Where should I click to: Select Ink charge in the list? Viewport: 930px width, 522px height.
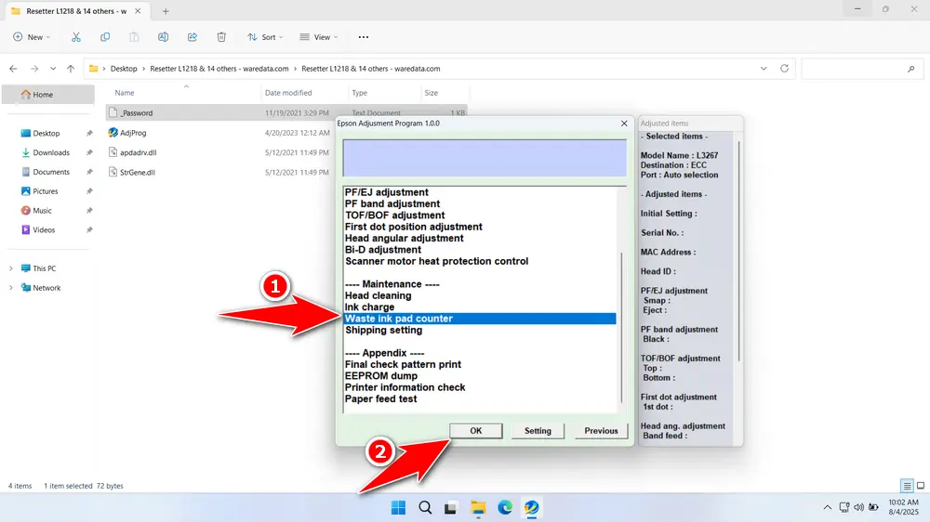[x=369, y=307]
